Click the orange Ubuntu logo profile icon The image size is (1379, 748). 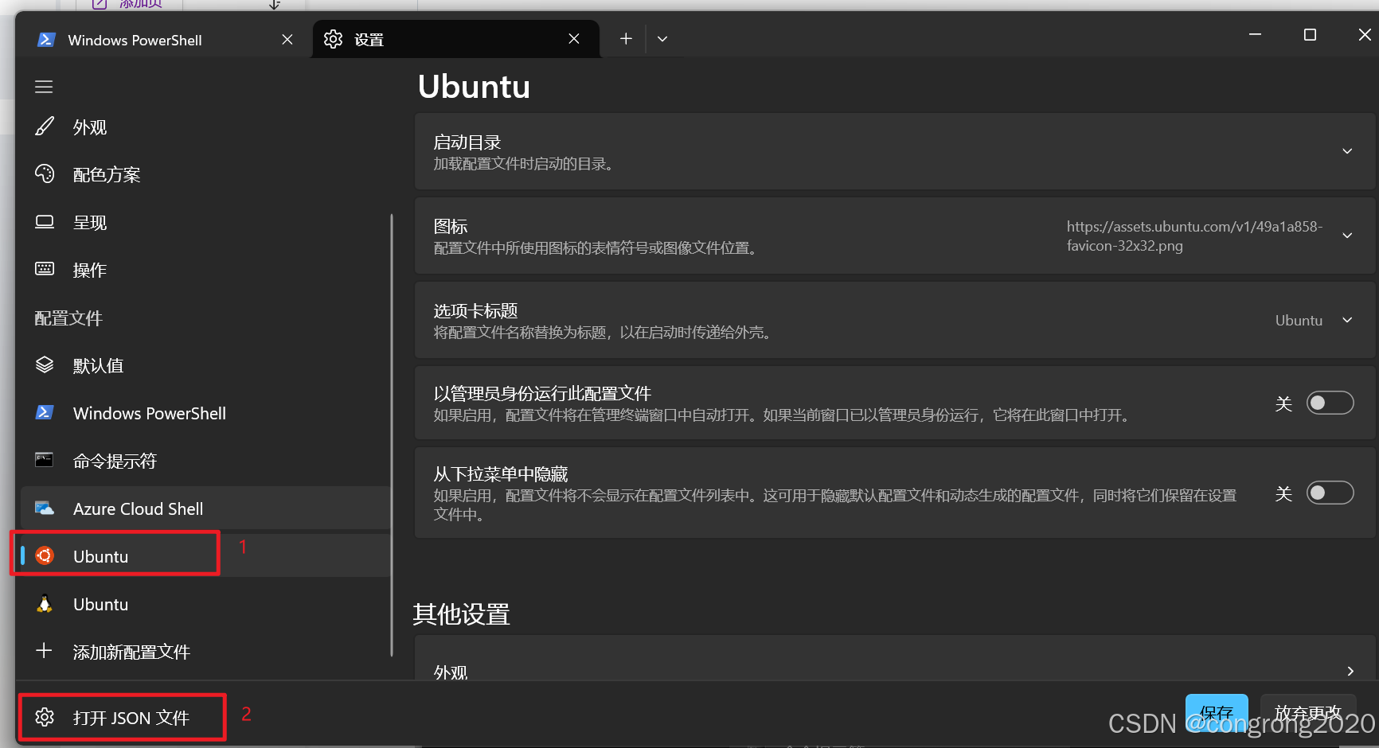tap(45, 555)
